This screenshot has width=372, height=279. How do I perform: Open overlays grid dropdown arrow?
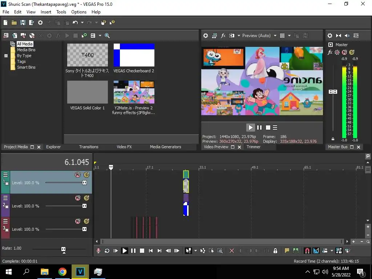(289, 36)
